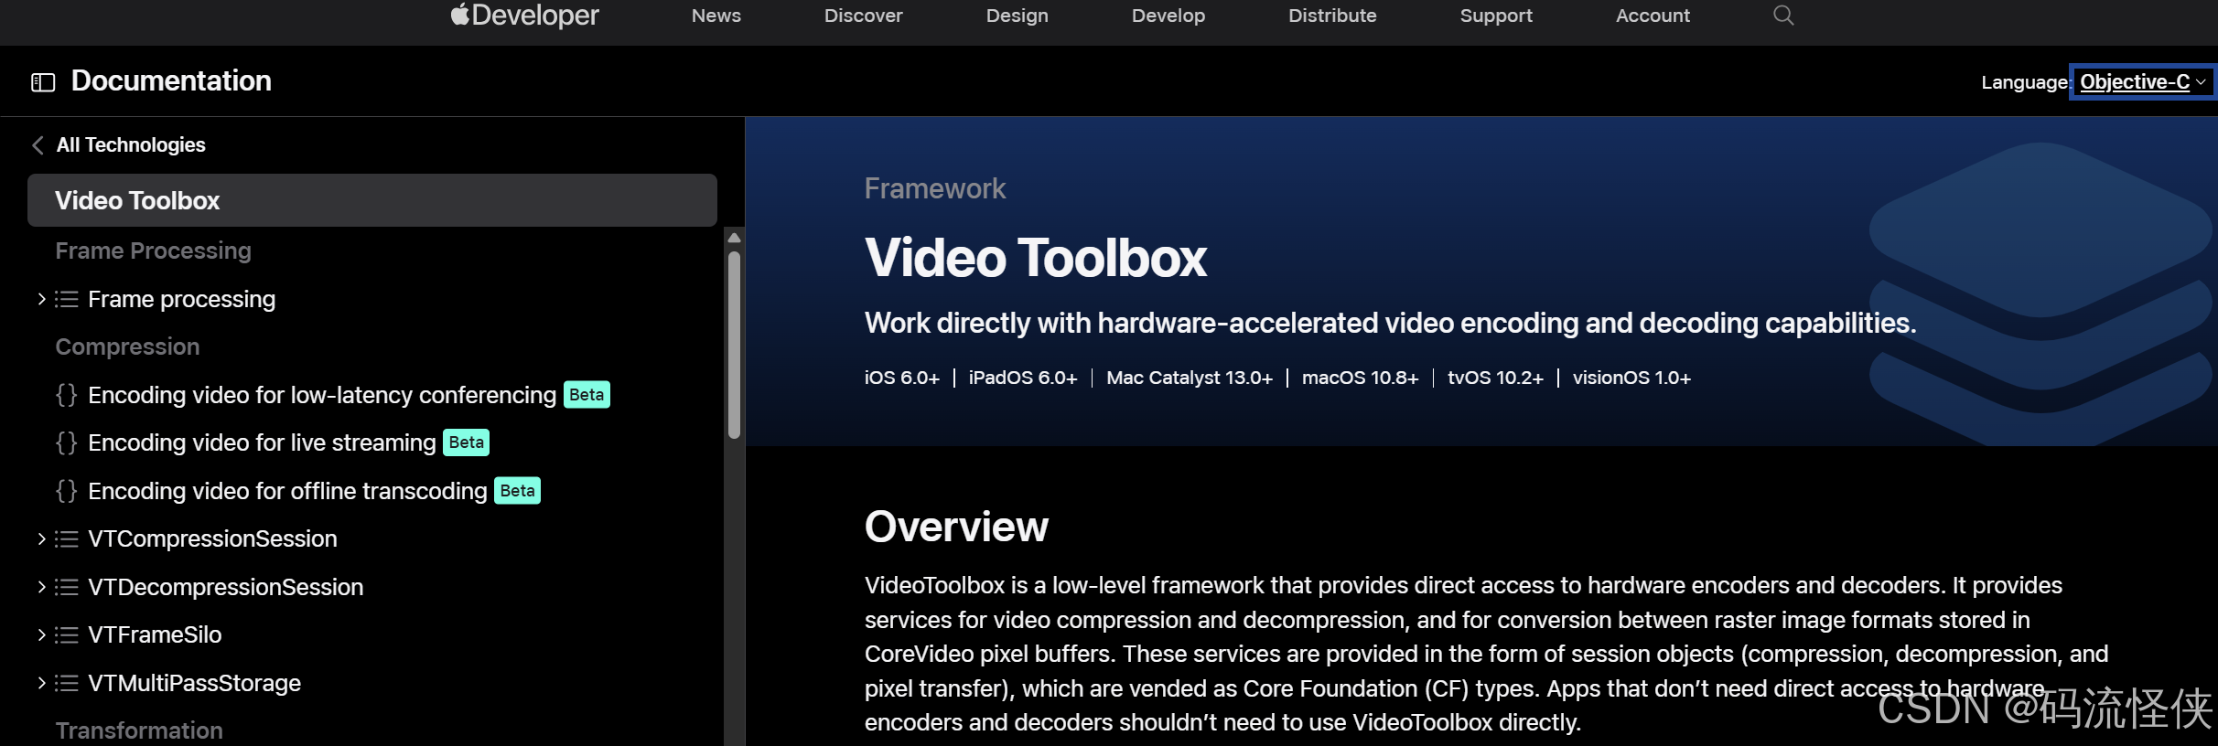The height and width of the screenshot is (746, 2218).
Task: Go to the Documentation home link
Action: pyautogui.click(x=171, y=80)
